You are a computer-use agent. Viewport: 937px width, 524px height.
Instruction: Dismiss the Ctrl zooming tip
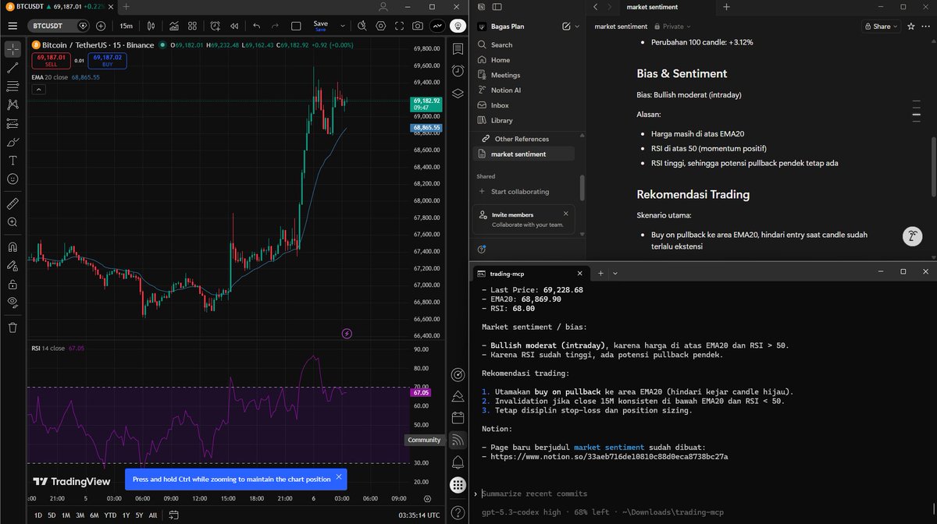(x=338, y=477)
